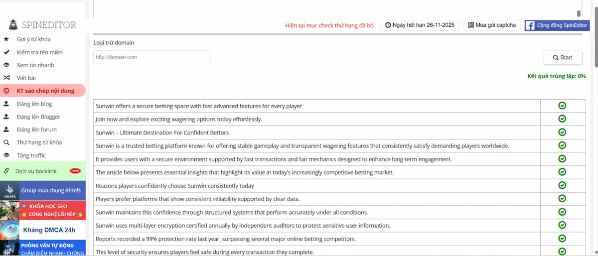Click the chain link icon for Dịch vụ backlink
598x256 pixels.
coord(6,171)
